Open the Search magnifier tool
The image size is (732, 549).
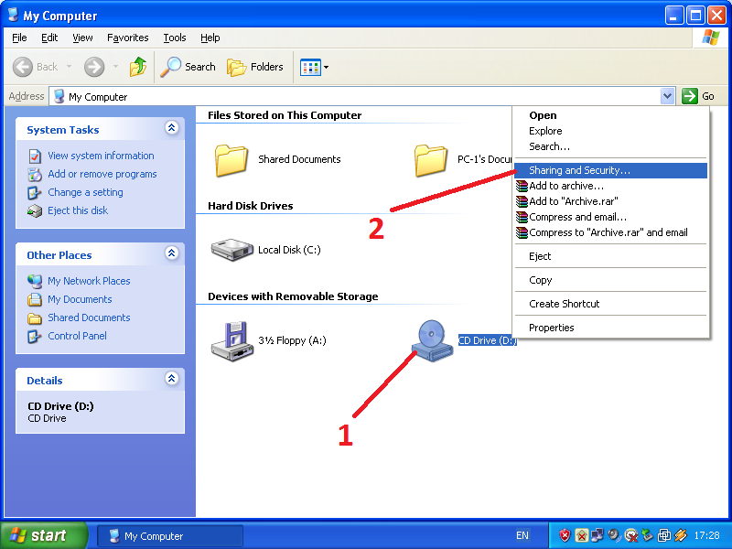(x=188, y=67)
